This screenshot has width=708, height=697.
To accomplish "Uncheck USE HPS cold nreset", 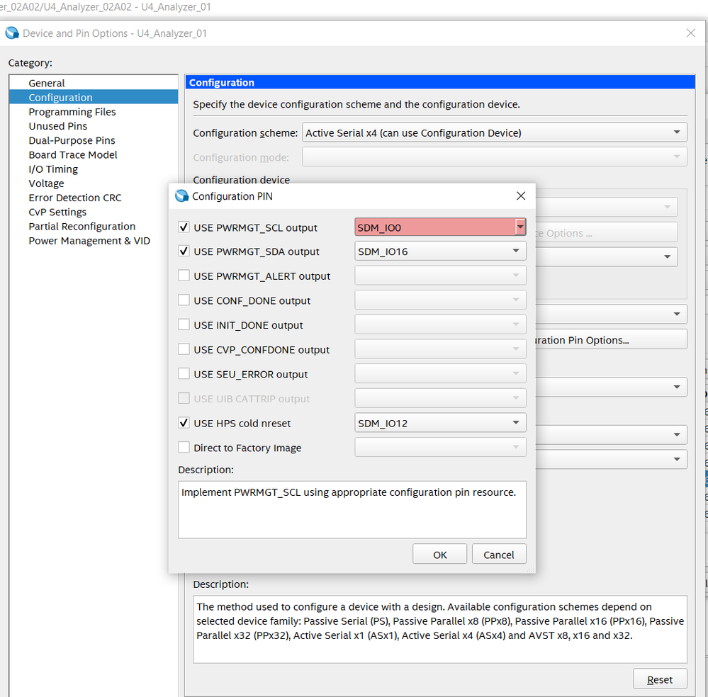I will (184, 423).
